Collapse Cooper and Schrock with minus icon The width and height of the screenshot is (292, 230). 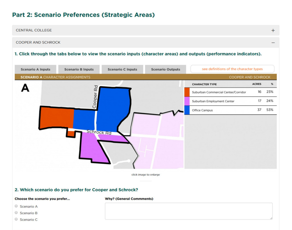click(x=273, y=43)
